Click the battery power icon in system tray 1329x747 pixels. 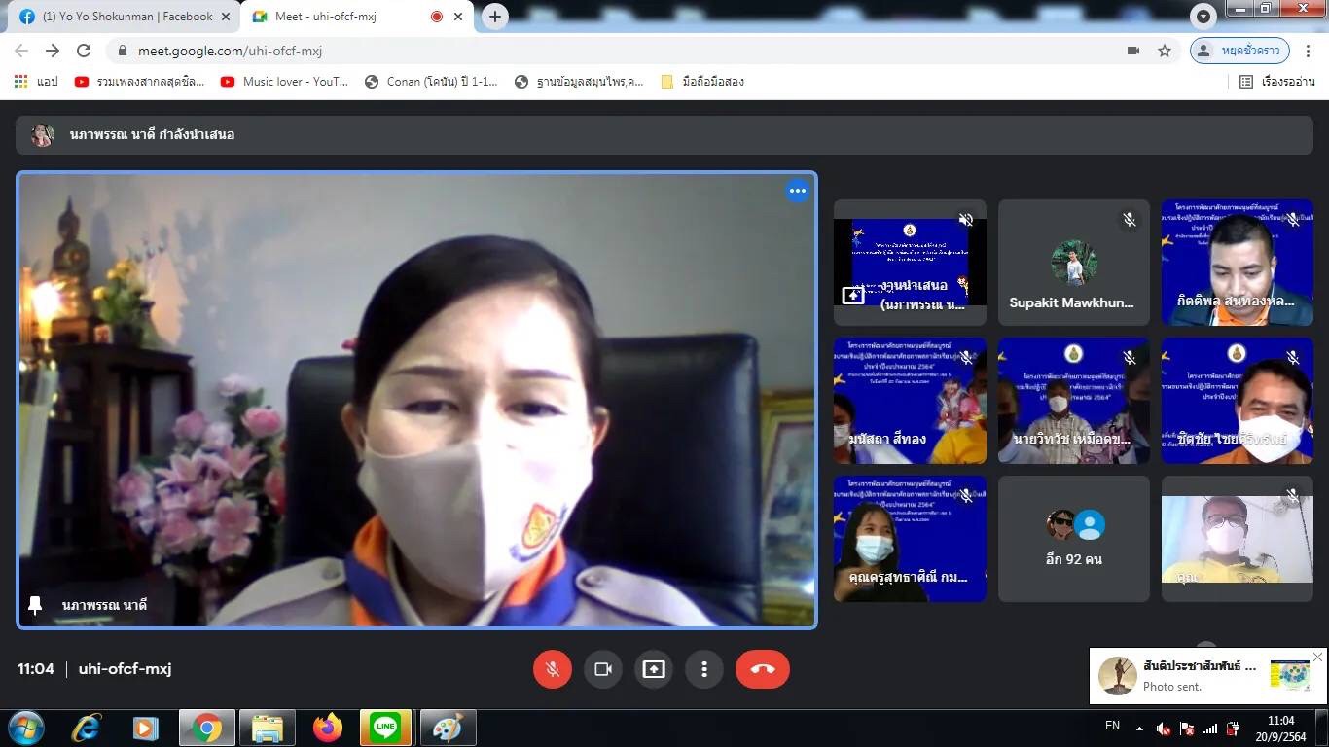(1234, 728)
